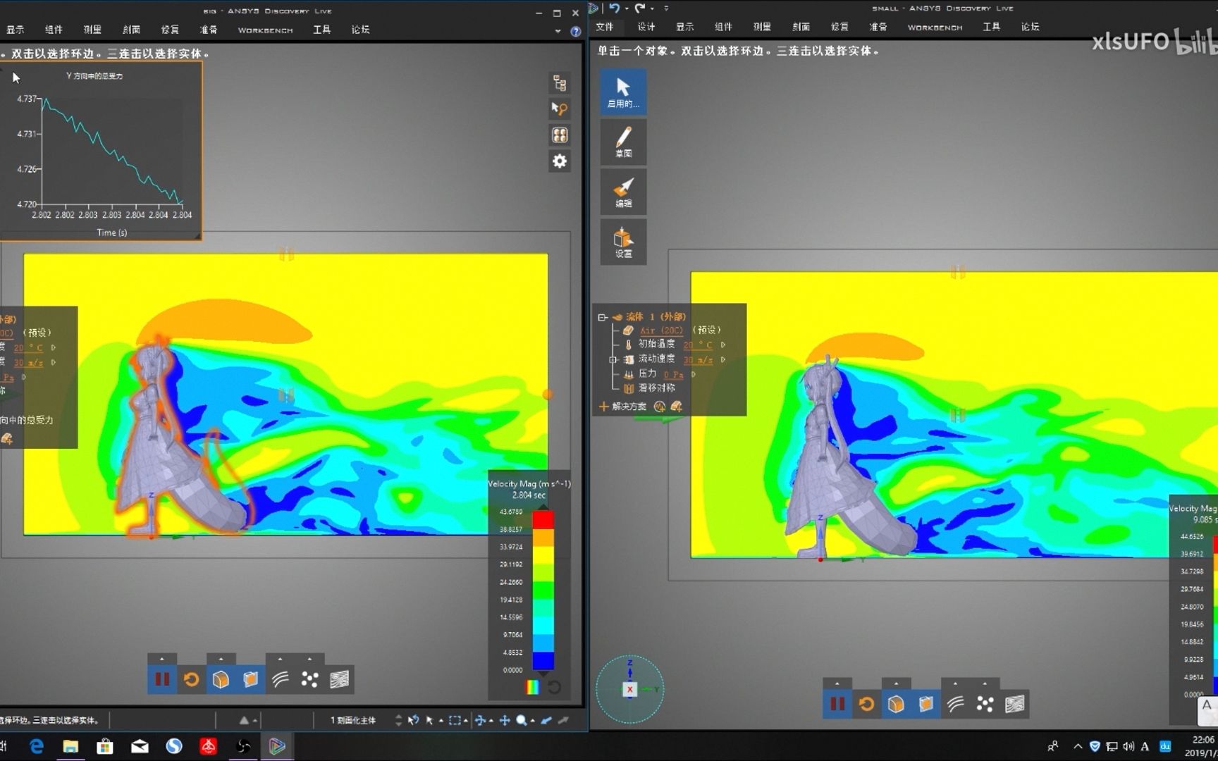Click the Undo arrow in right window
The width and height of the screenshot is (1218, 761).
click(x=615, y=8)
